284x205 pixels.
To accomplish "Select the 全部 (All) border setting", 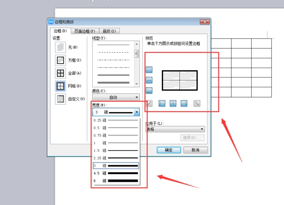I will [x=60, y=73].
